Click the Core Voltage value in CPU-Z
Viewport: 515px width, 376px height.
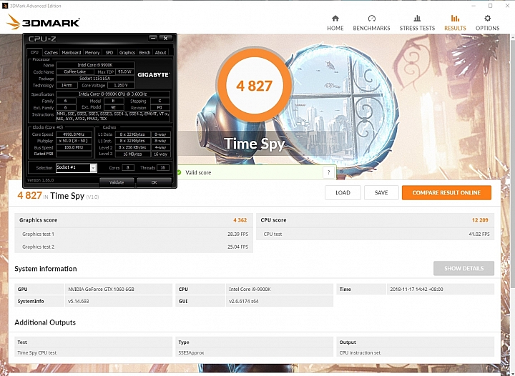(x=121, y=85)
